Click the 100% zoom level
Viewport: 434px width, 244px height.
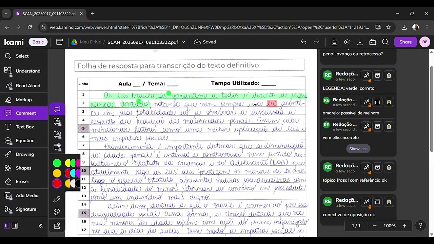click(x=389, y=226)
